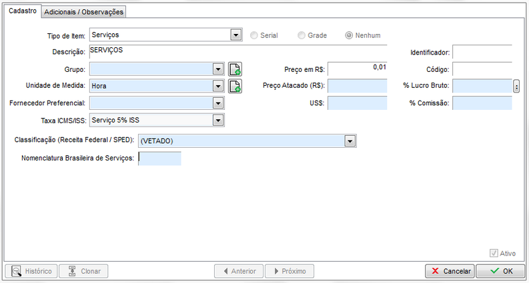Screen dimensions: 529x283
Task: Click add-new icon beside Unidade de Medida
Action: (235, 86)
